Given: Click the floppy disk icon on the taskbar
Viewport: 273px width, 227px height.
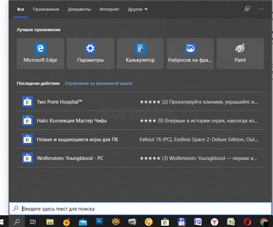Looking at the screenshot, I should (x=181, y=222).
